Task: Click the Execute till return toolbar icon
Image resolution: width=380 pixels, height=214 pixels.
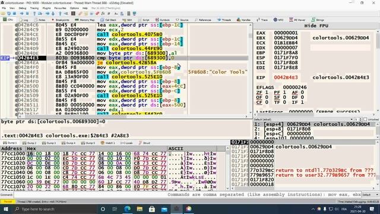Action: click(60, 14)
